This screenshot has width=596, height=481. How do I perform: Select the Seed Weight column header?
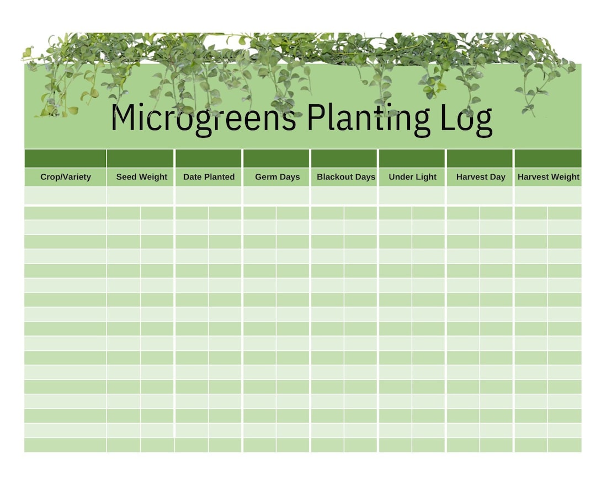pos(142,177)
